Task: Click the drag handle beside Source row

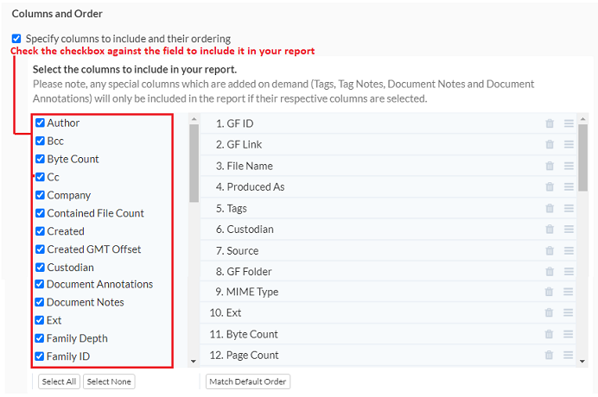Action: (x=569, y=250)
